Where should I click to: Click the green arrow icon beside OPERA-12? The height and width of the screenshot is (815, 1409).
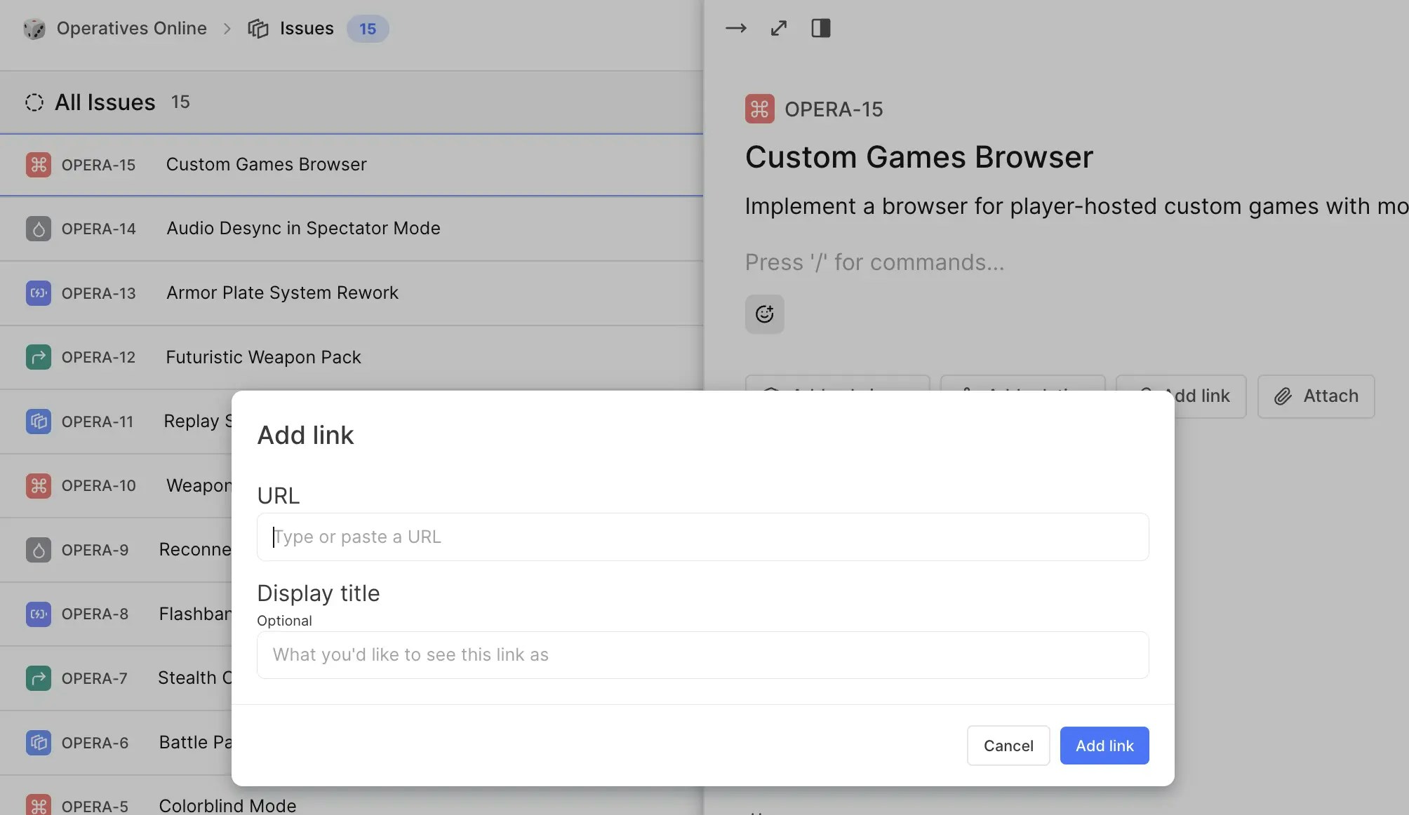(39, 357)
